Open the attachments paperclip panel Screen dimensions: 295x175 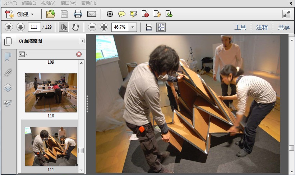[8, 72]
